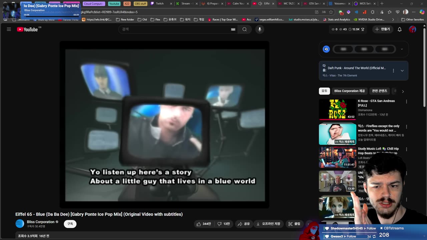Viewport: 427px width, 240px height.
Task: Open the Youtube tab group label
Action: tap(114, 4)
